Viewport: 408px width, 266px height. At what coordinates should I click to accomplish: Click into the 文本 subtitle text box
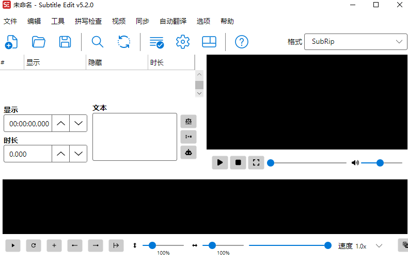pos(135,137)
